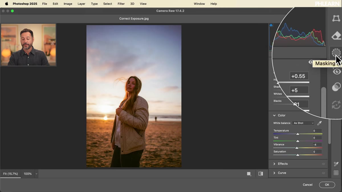Screen dimensions: 342x192
Task: Set zoom to 100%
Action: 28,174
